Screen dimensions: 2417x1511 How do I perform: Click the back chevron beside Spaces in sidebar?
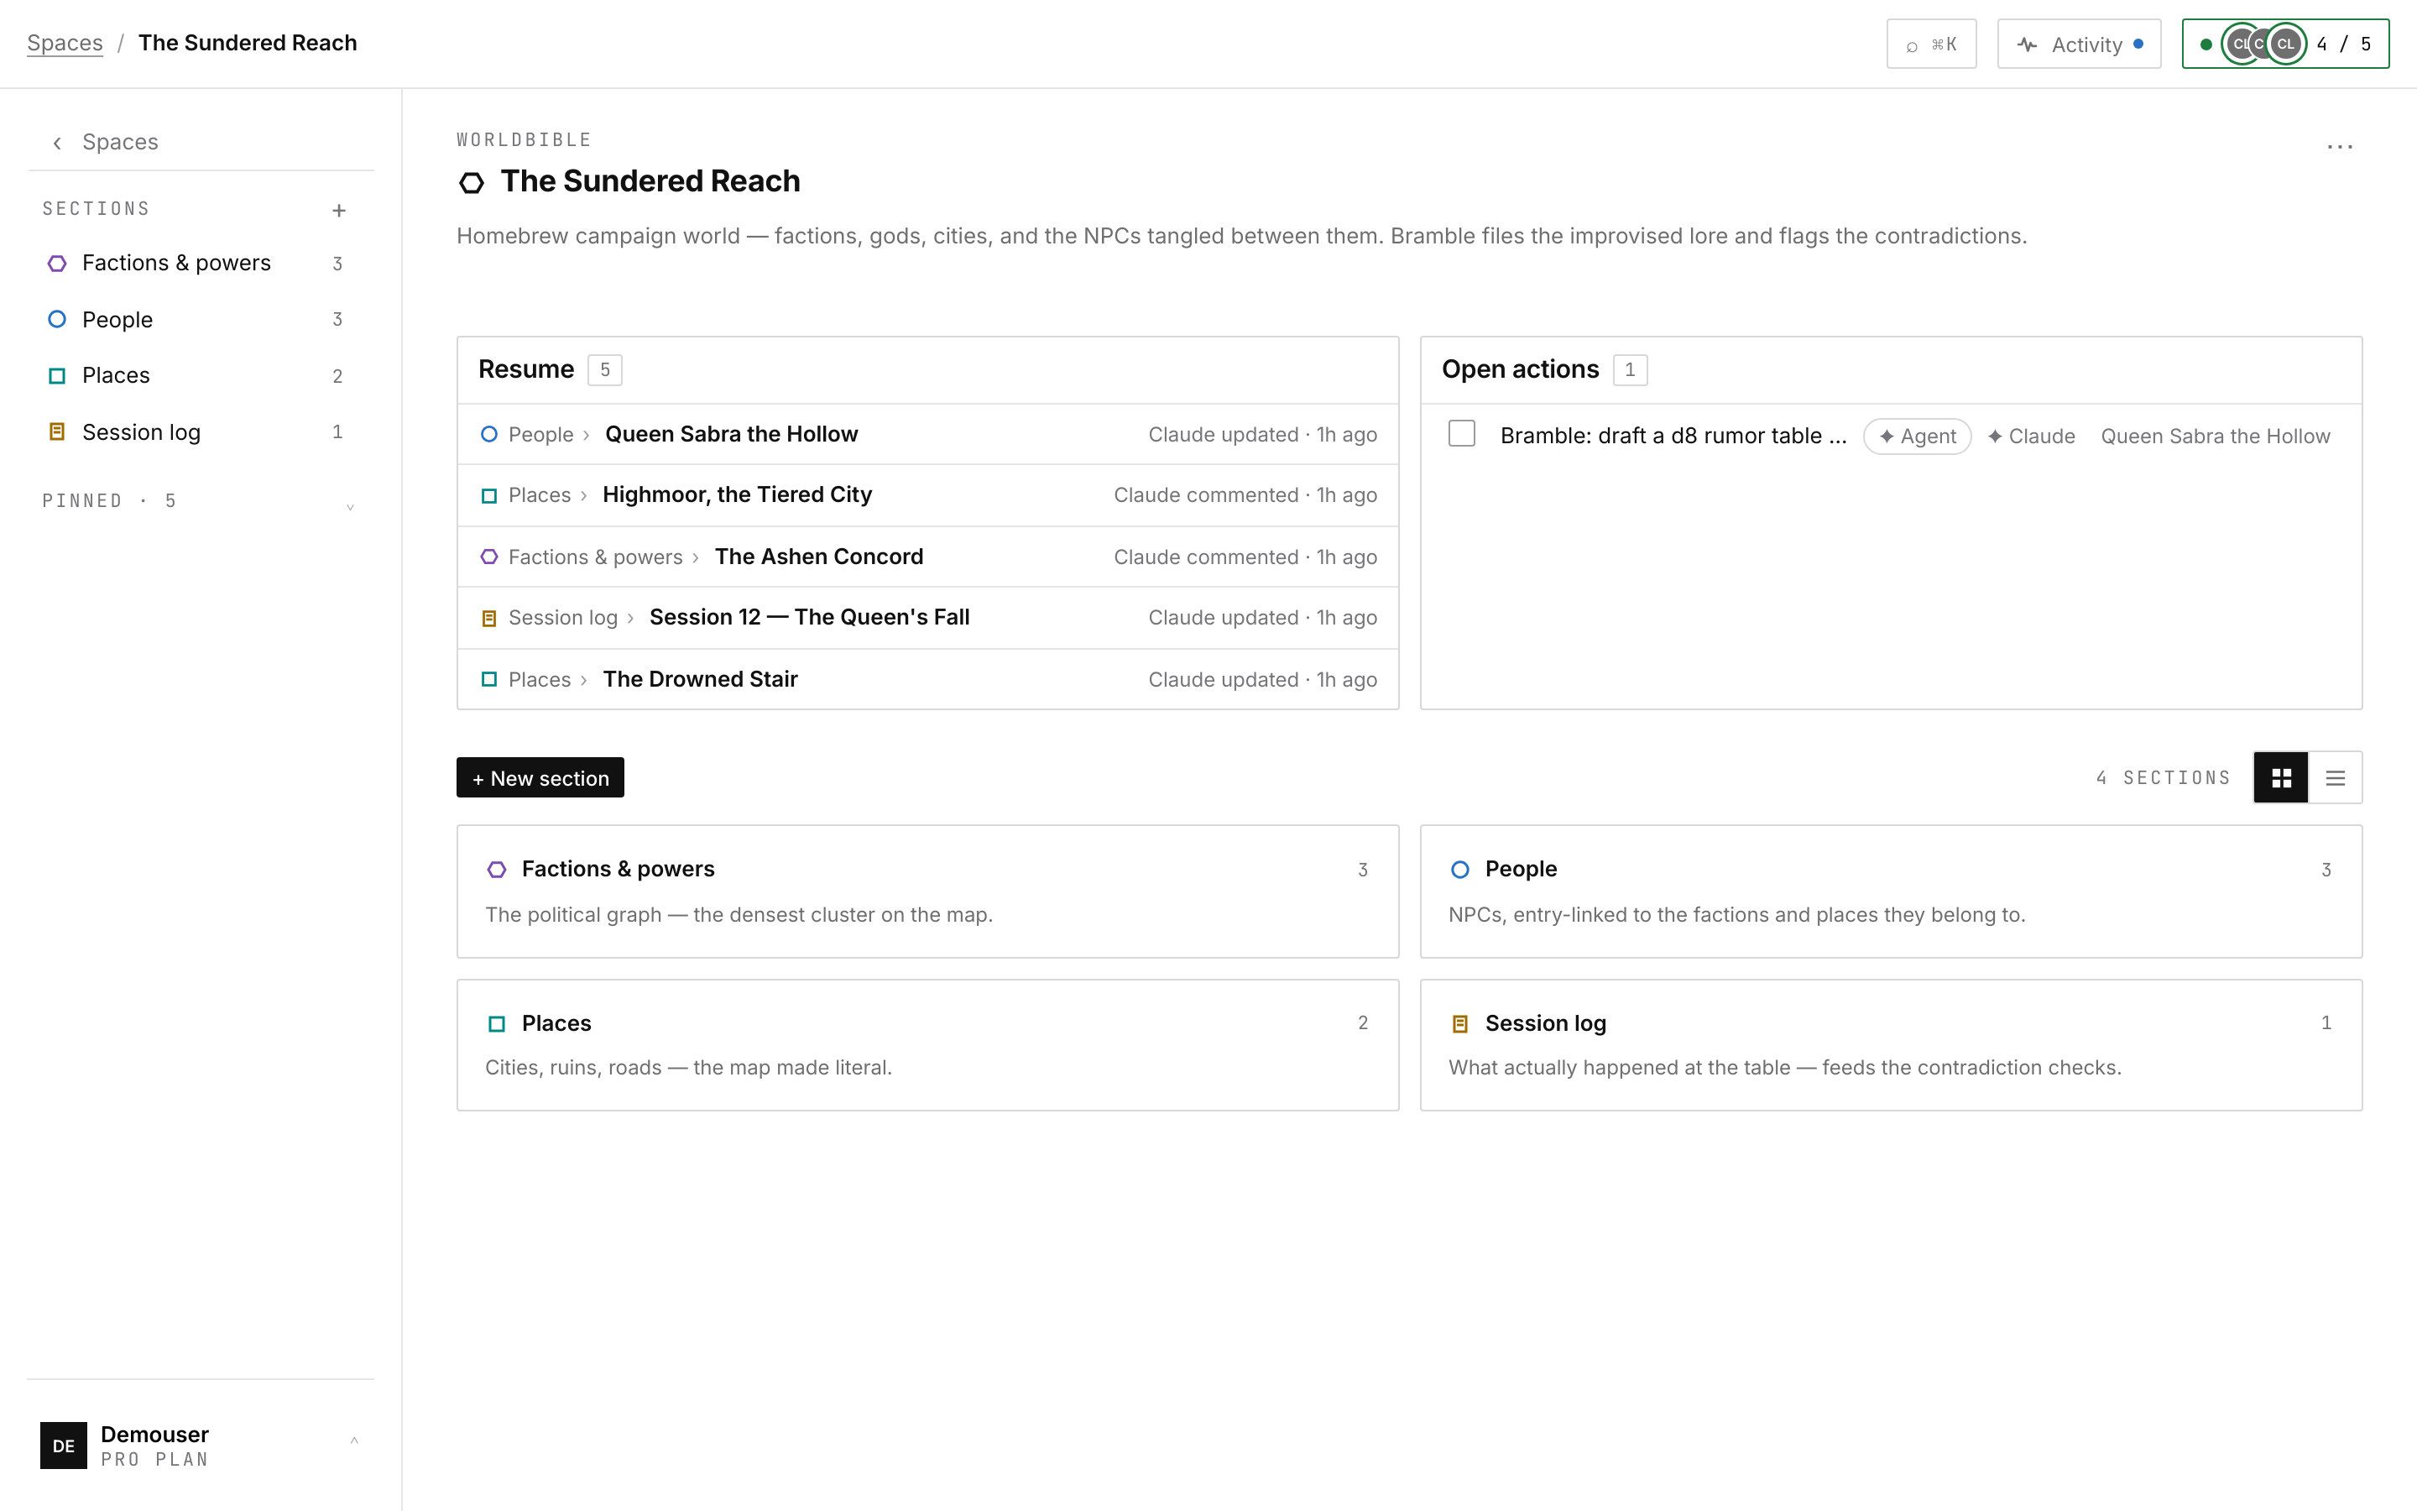click(x=57, y=143)
